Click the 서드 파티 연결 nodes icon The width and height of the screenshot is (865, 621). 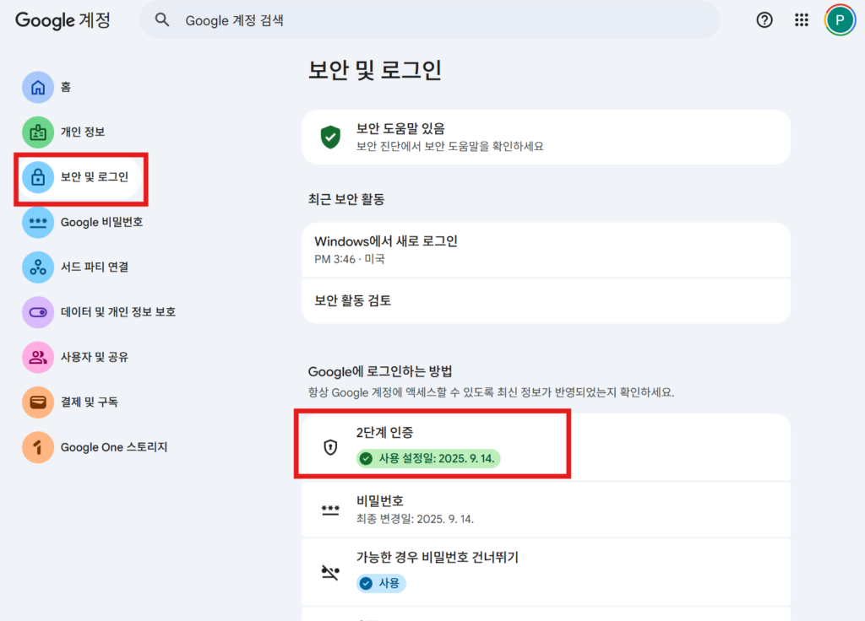point(38,267)
